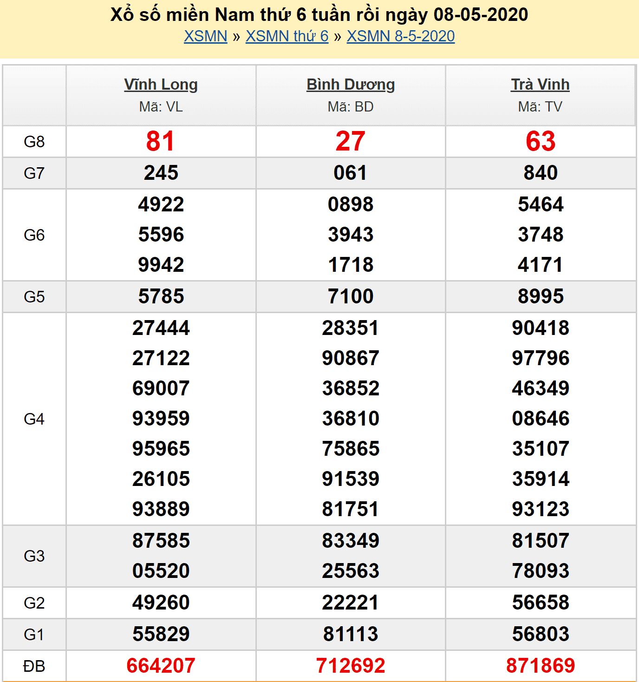The width and height of the screenshot is (639, 682).
Task: Click the ĐB row label
Action: tap(34, 666)
